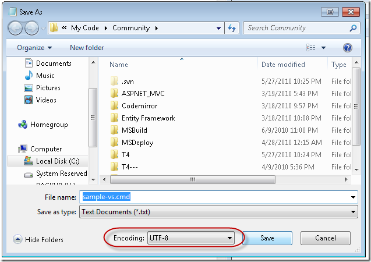Image resolution: width=371 pixels, height=262 pixels.
Task: Select the T4 folder
Action: click(x=125, y=155)
